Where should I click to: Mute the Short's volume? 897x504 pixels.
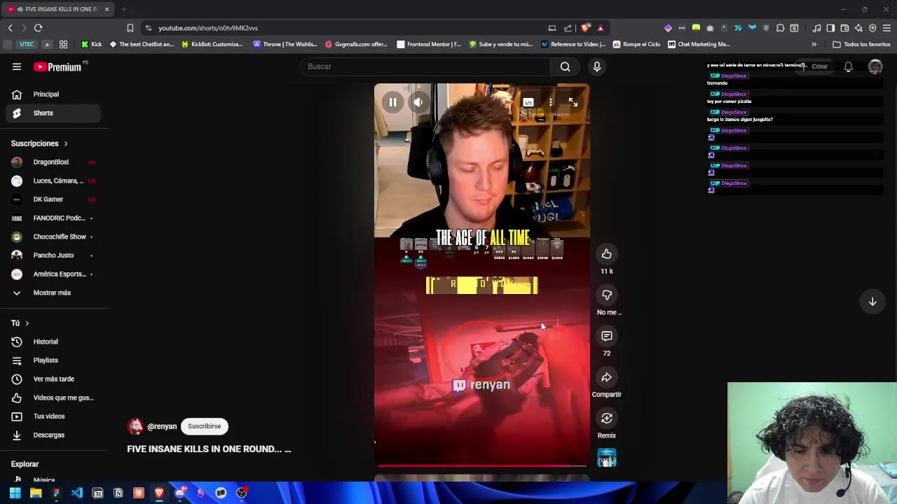coord(418,102)
